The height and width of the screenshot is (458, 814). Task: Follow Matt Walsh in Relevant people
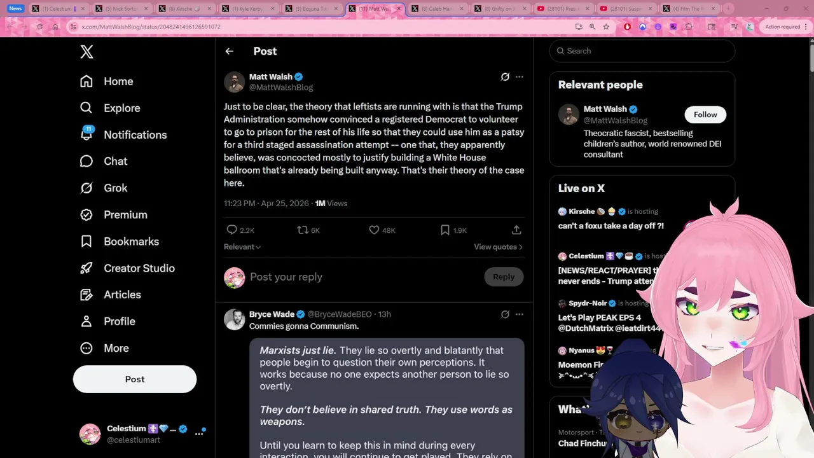point(705,114)
